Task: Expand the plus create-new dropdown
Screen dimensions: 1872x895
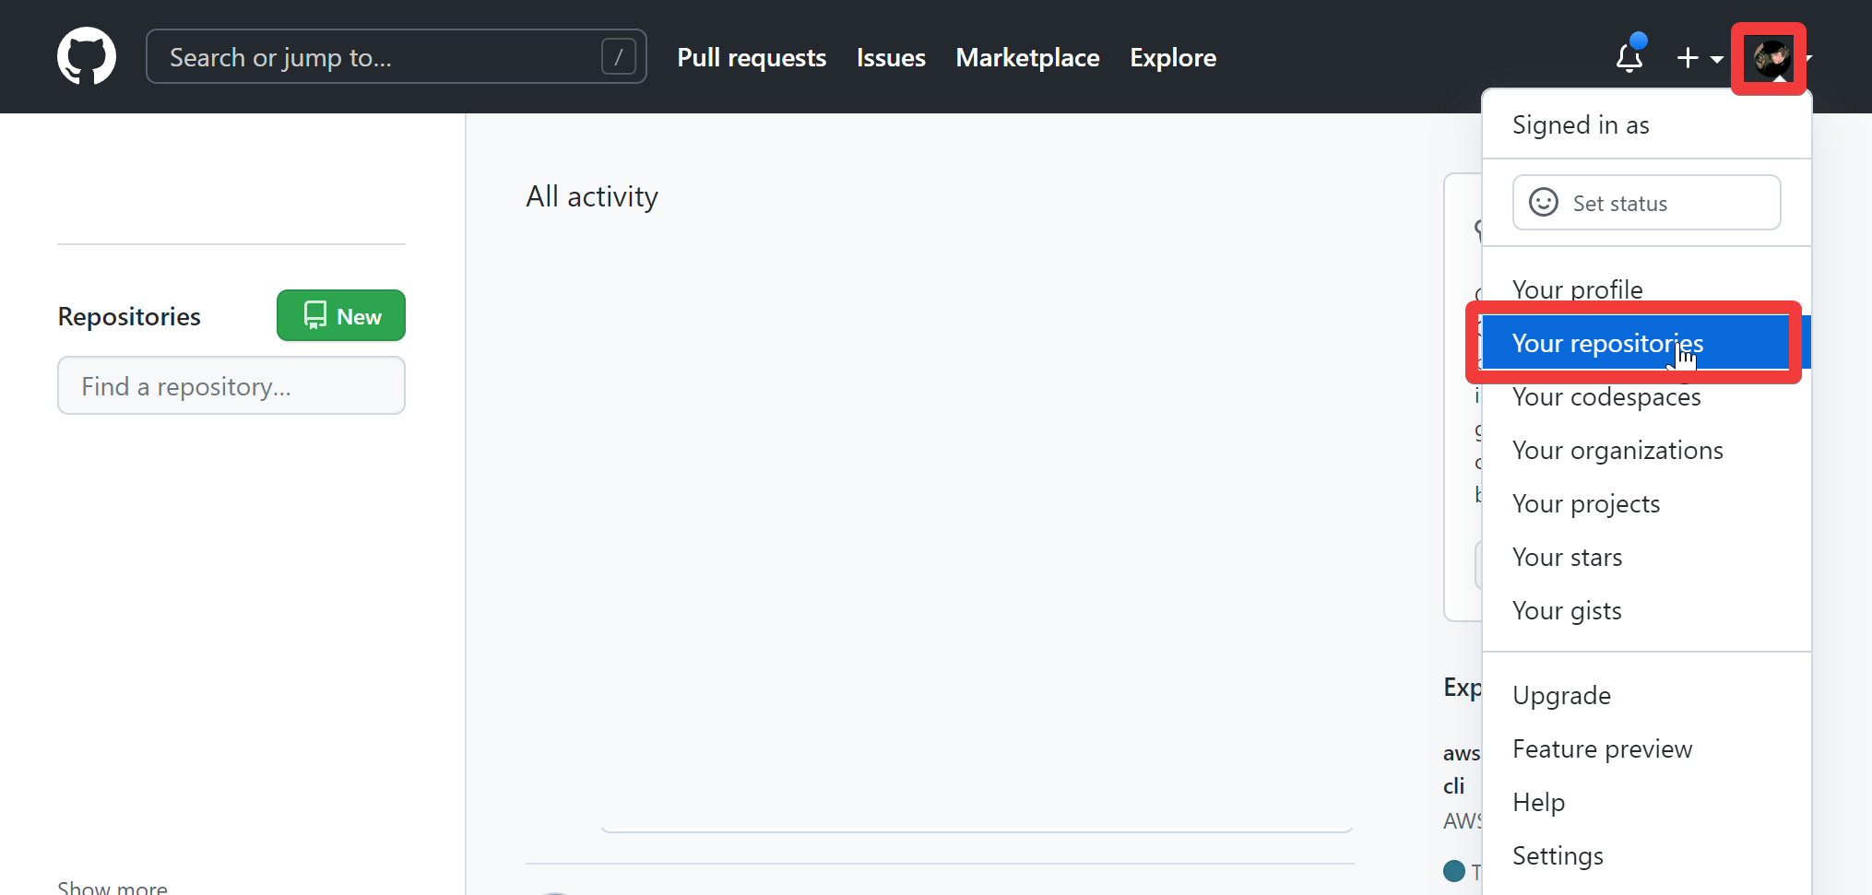Action: [x=1699, y=58]
